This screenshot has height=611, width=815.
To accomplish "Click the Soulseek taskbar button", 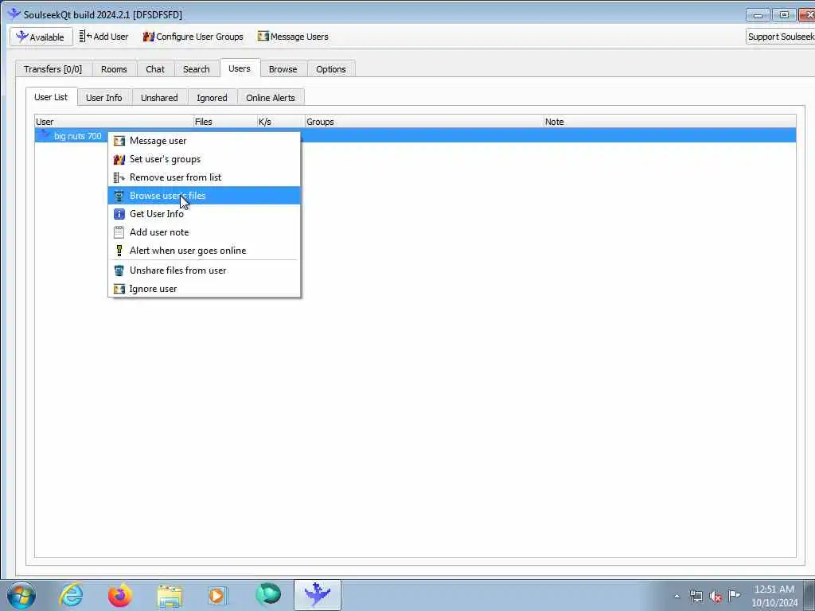I will click(317, 595).
